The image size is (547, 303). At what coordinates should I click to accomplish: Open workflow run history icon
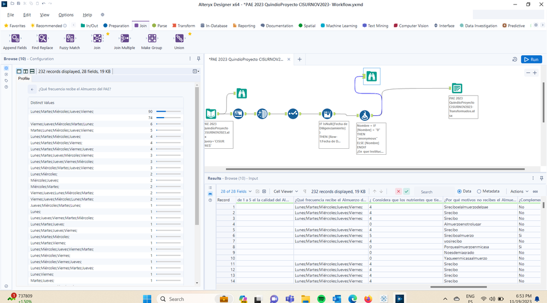pyautogui.click(x=515, y=59)
